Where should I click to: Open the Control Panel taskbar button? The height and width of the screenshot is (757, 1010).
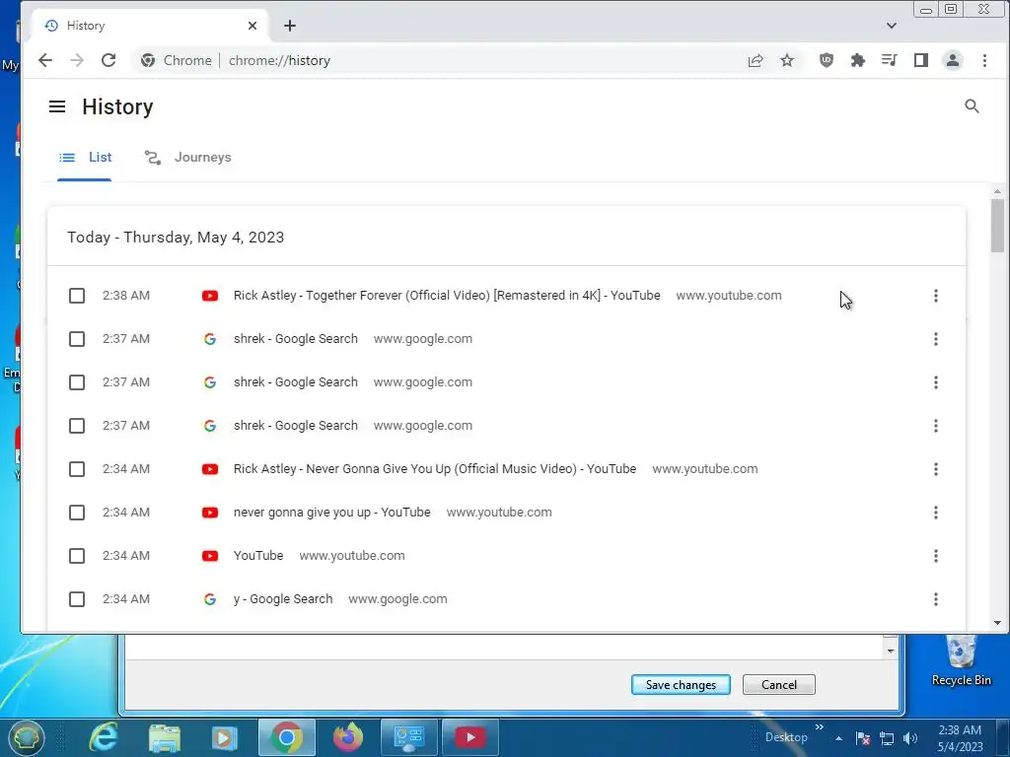pos(408,737)
